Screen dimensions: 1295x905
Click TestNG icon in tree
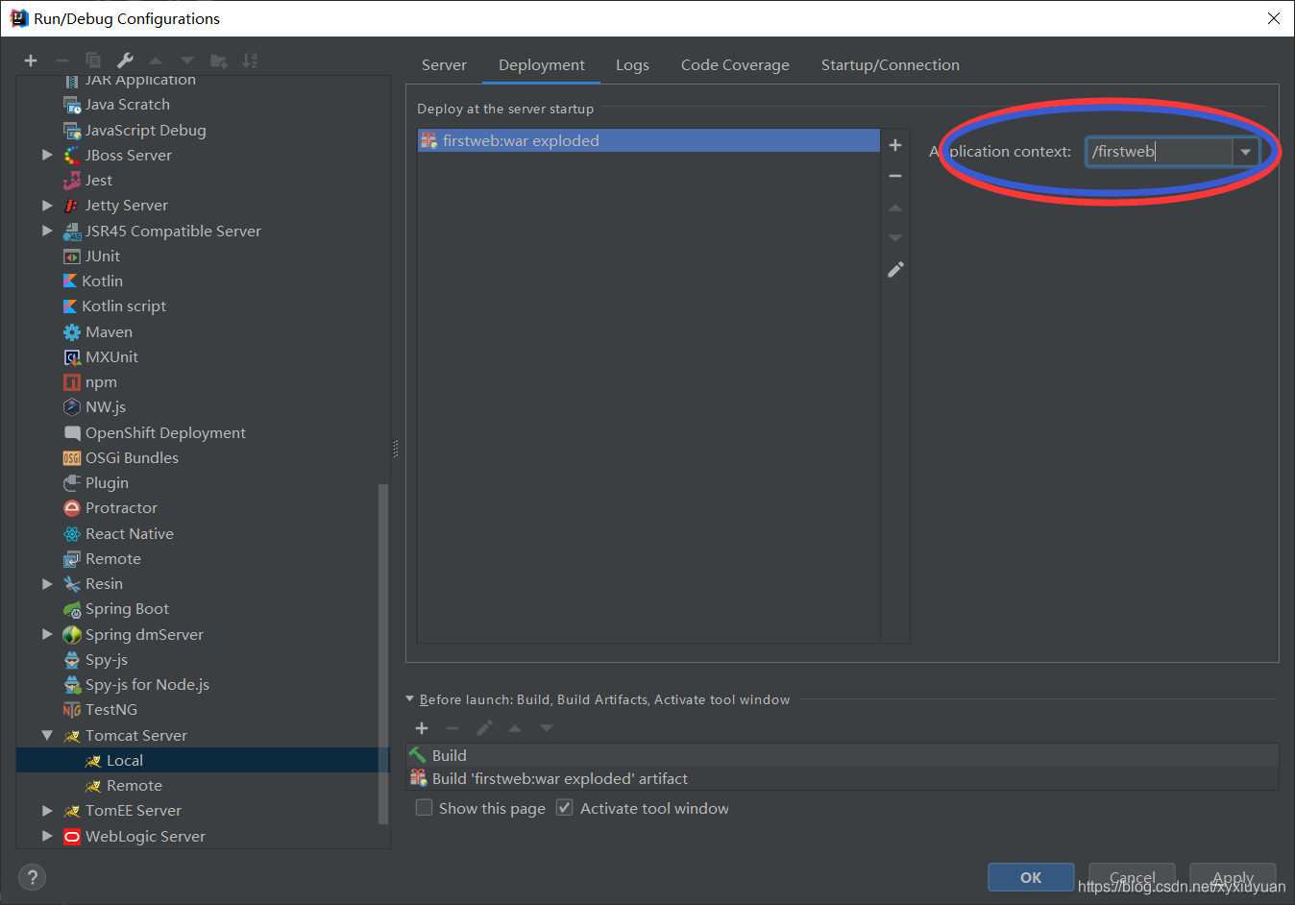click(72, 710)
